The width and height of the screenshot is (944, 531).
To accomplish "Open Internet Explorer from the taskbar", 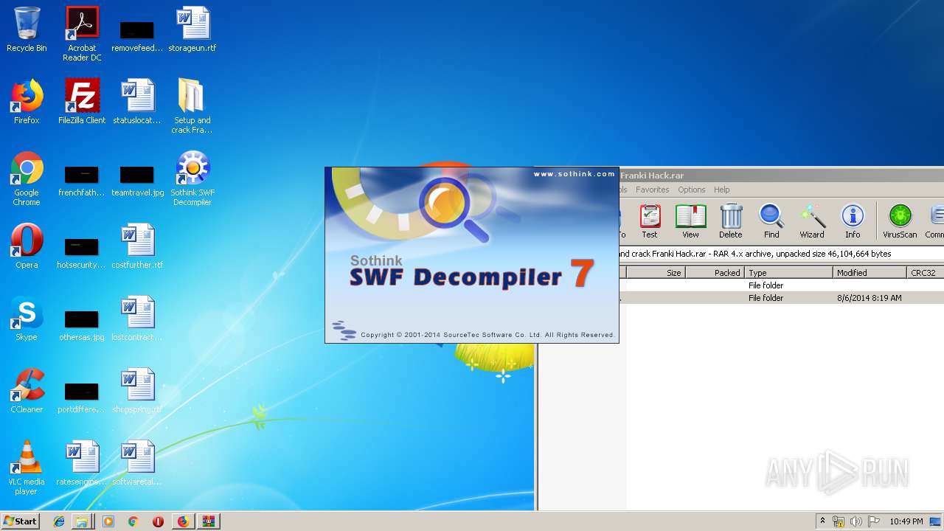I will [x=59, y=521].
